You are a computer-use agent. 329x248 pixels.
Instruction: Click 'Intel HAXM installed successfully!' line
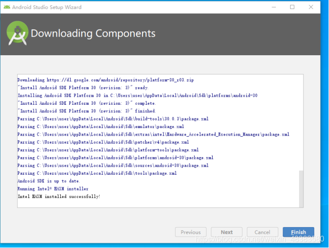(x=59, y=197)
